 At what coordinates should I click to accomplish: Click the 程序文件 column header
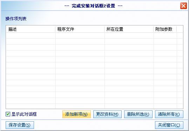(x=80, y=29)
